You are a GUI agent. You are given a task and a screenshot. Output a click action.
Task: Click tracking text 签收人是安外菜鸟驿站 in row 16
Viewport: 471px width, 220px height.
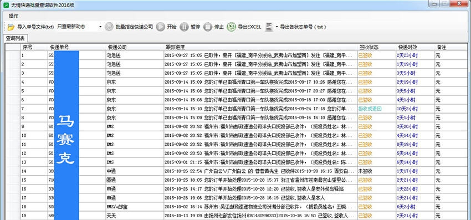click(320, 189)
